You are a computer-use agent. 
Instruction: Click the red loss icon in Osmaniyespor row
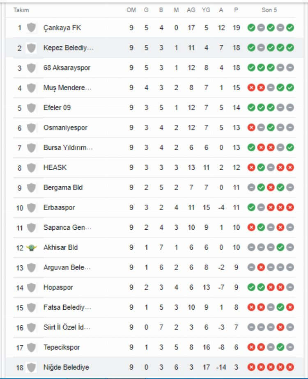(x=251, y=128)
